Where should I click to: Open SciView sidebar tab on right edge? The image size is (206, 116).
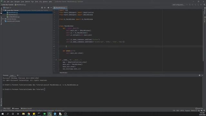pos(205,19)
